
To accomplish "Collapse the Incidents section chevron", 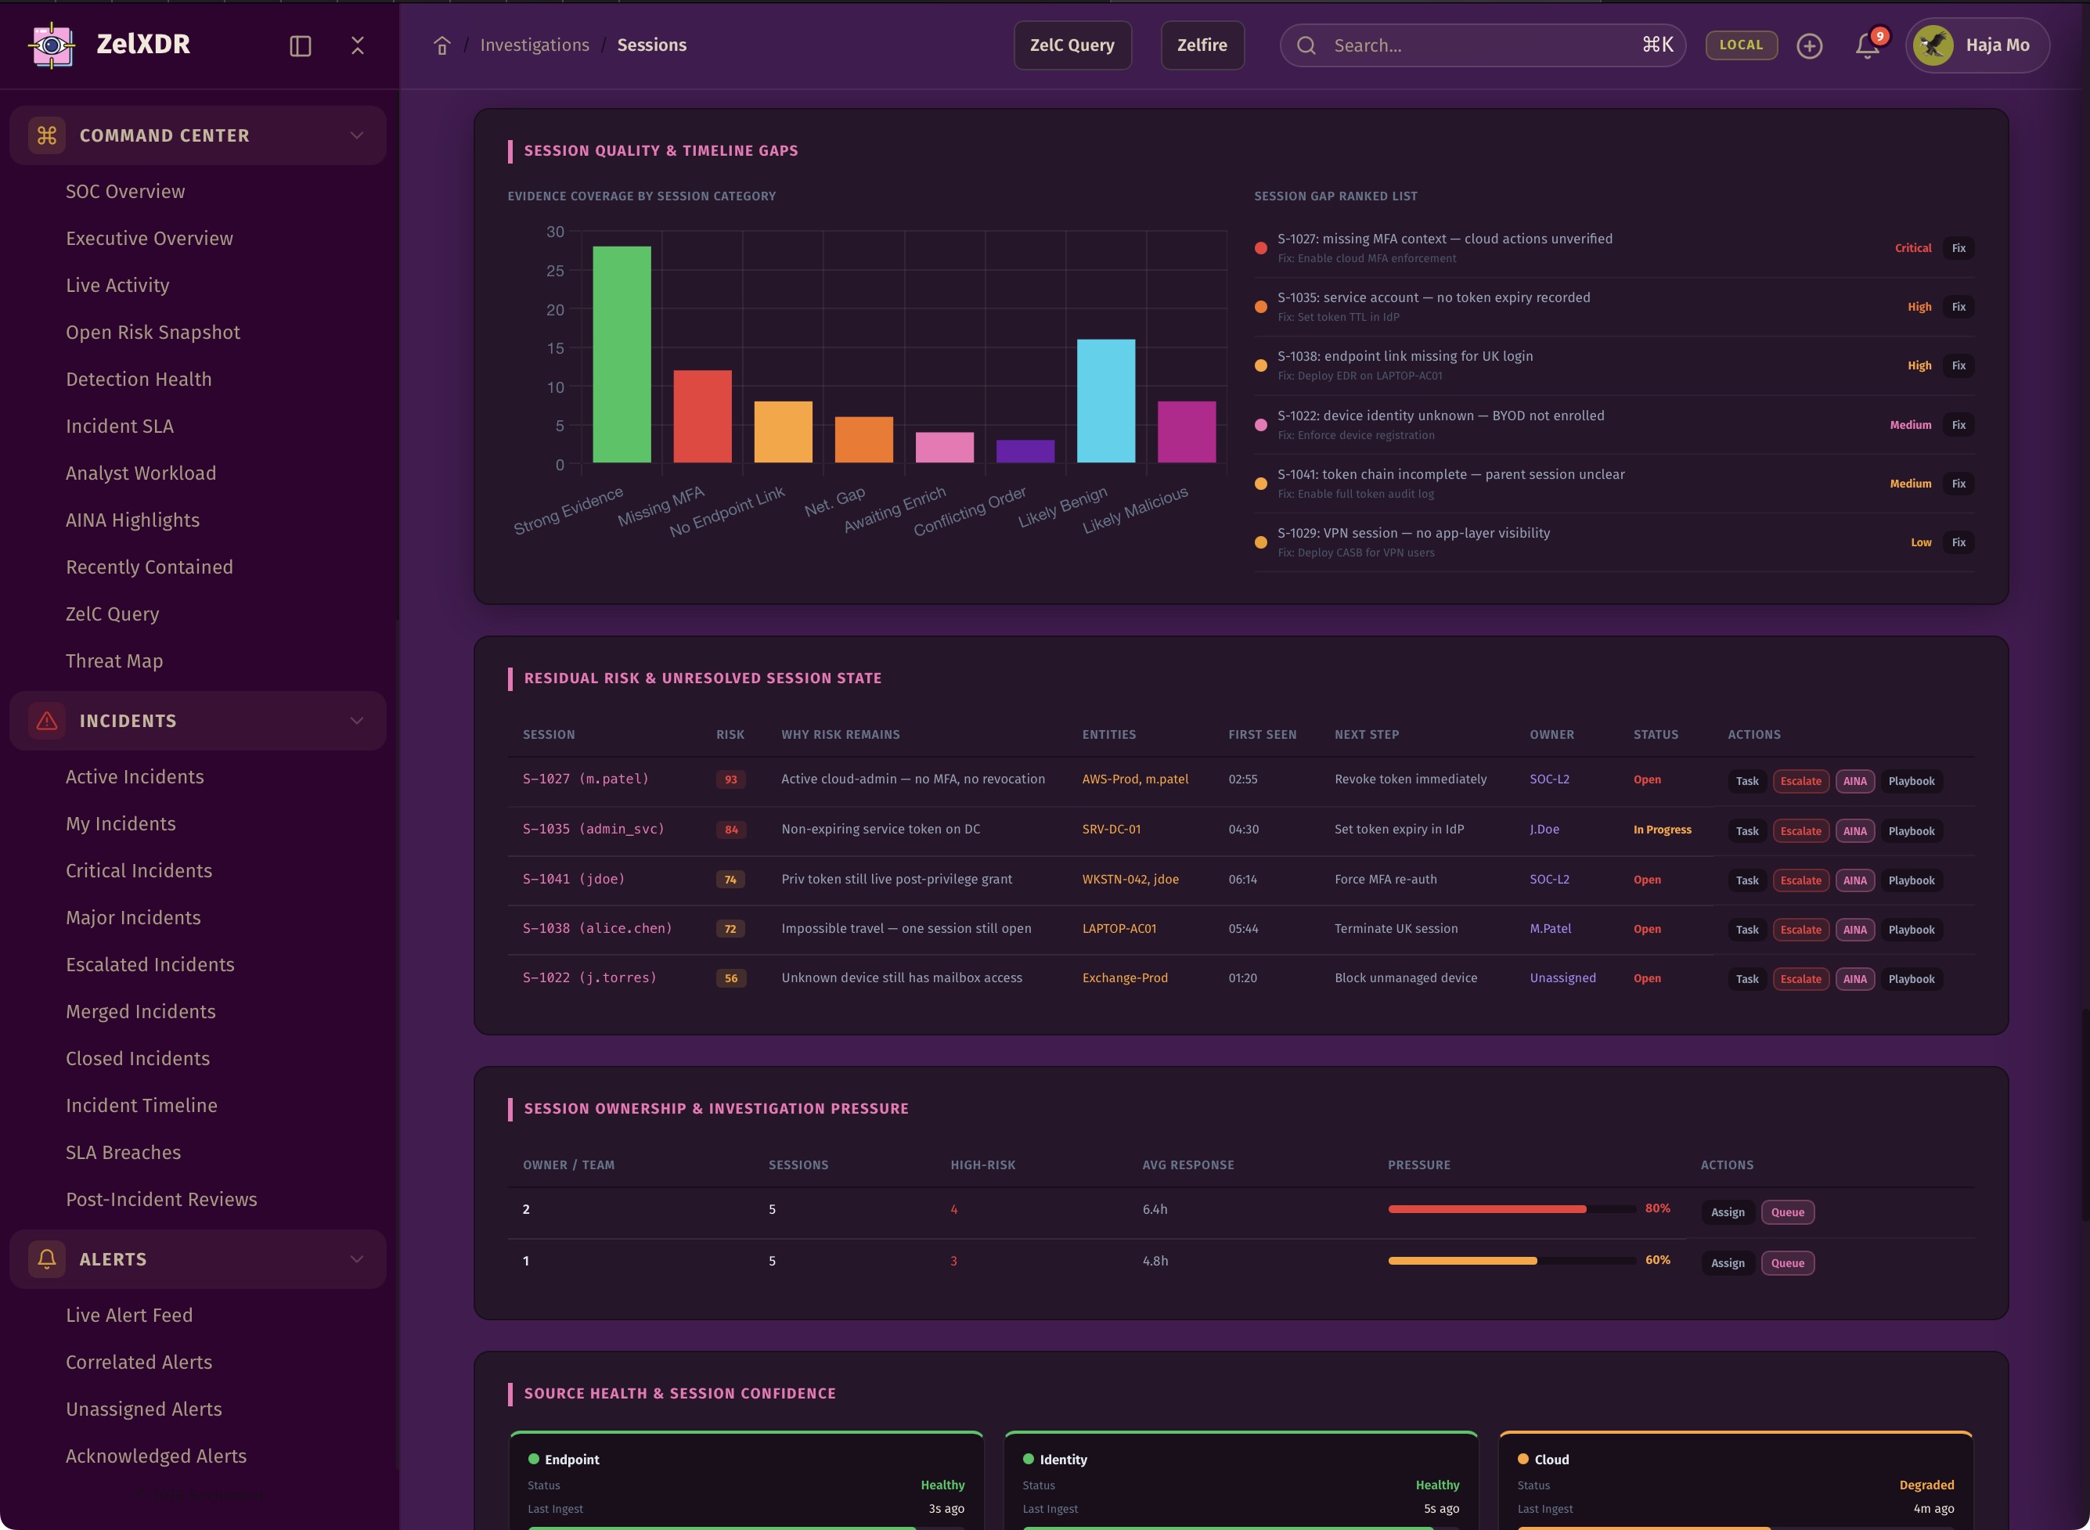I will pos(357,721).
